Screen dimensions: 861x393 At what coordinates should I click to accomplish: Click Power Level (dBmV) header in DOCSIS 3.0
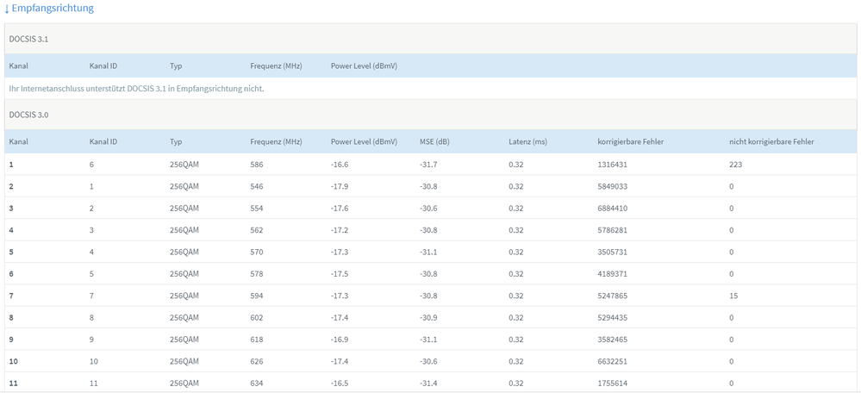[364, 141]
